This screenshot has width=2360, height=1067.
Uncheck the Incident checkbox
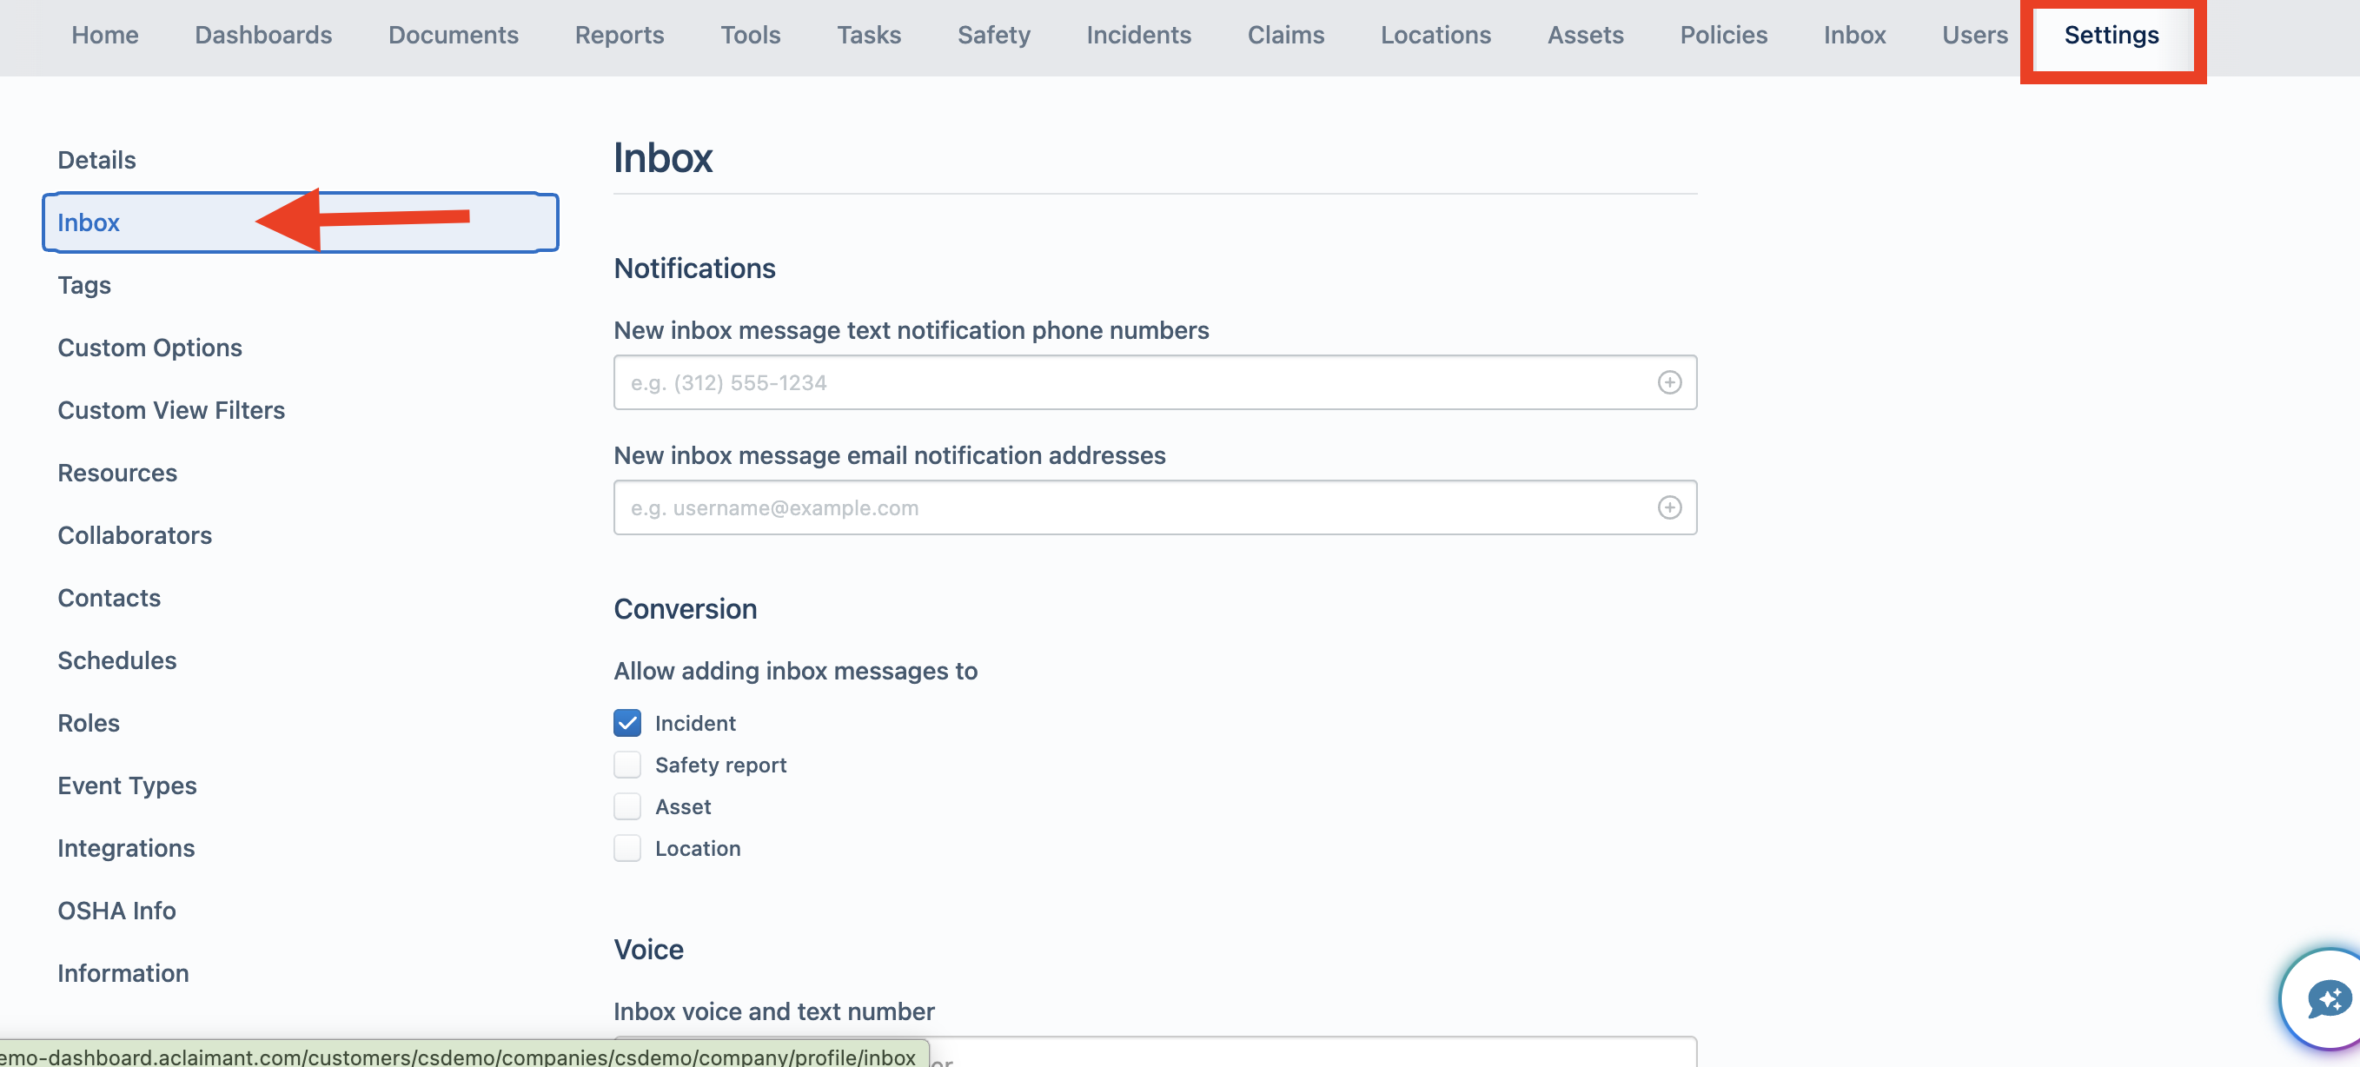click(627, 724)
